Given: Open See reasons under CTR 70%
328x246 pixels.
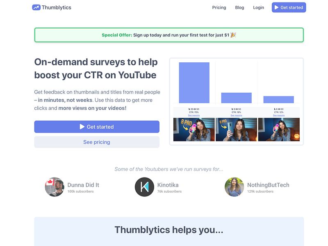Looking at the screenshot, I should 194,116.
